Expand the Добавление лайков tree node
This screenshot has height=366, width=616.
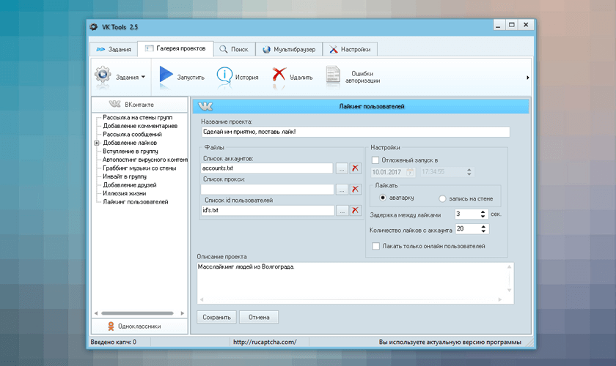pos(97,143)
